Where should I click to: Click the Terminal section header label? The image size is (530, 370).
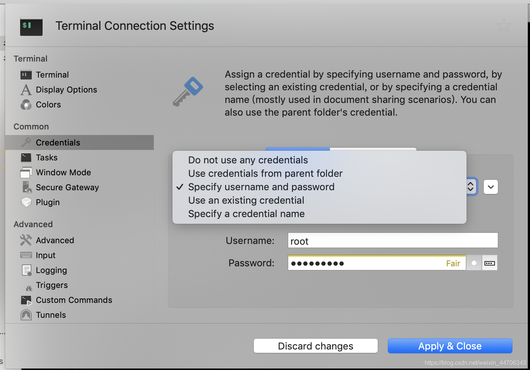point(31,59)
